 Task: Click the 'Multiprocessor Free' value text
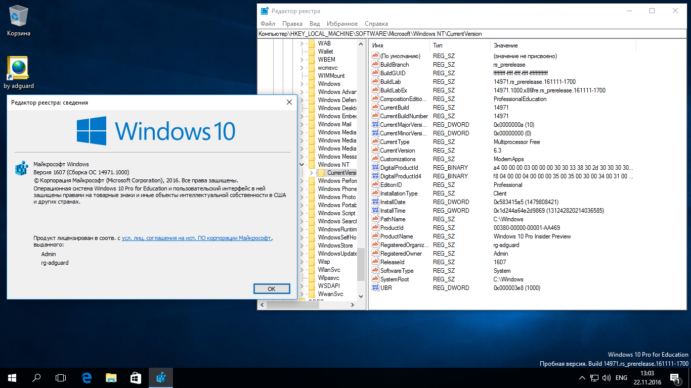pos(516,142)
